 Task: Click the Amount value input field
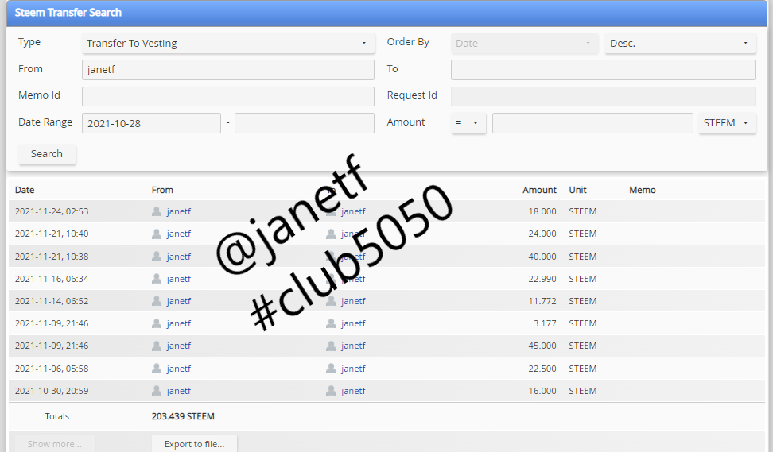click(x=592, y=123)
